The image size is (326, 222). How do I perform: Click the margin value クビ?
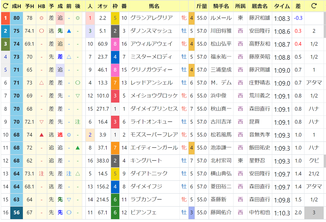pos(314,161)
